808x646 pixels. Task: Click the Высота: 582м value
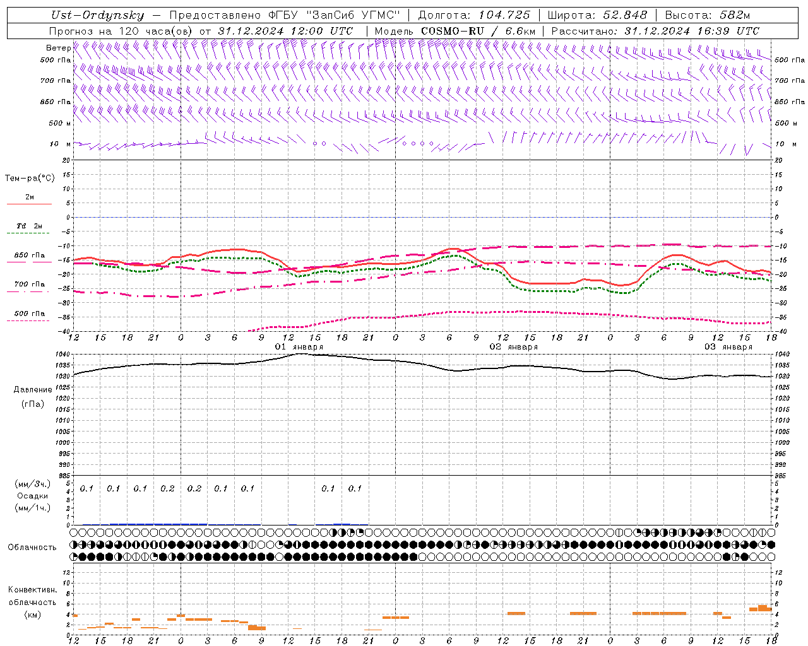click(x=708, y=16)
